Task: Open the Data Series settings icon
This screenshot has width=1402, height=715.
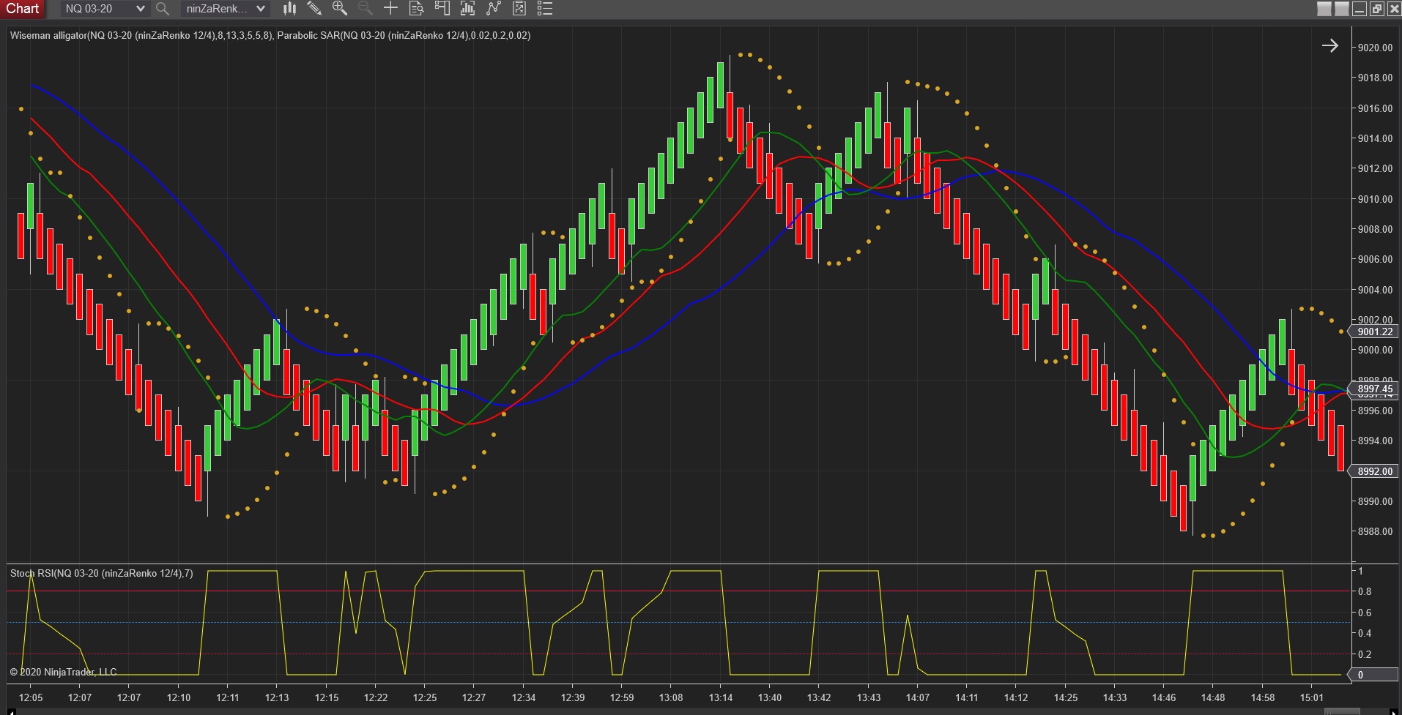Action: (x=467, y=9)
